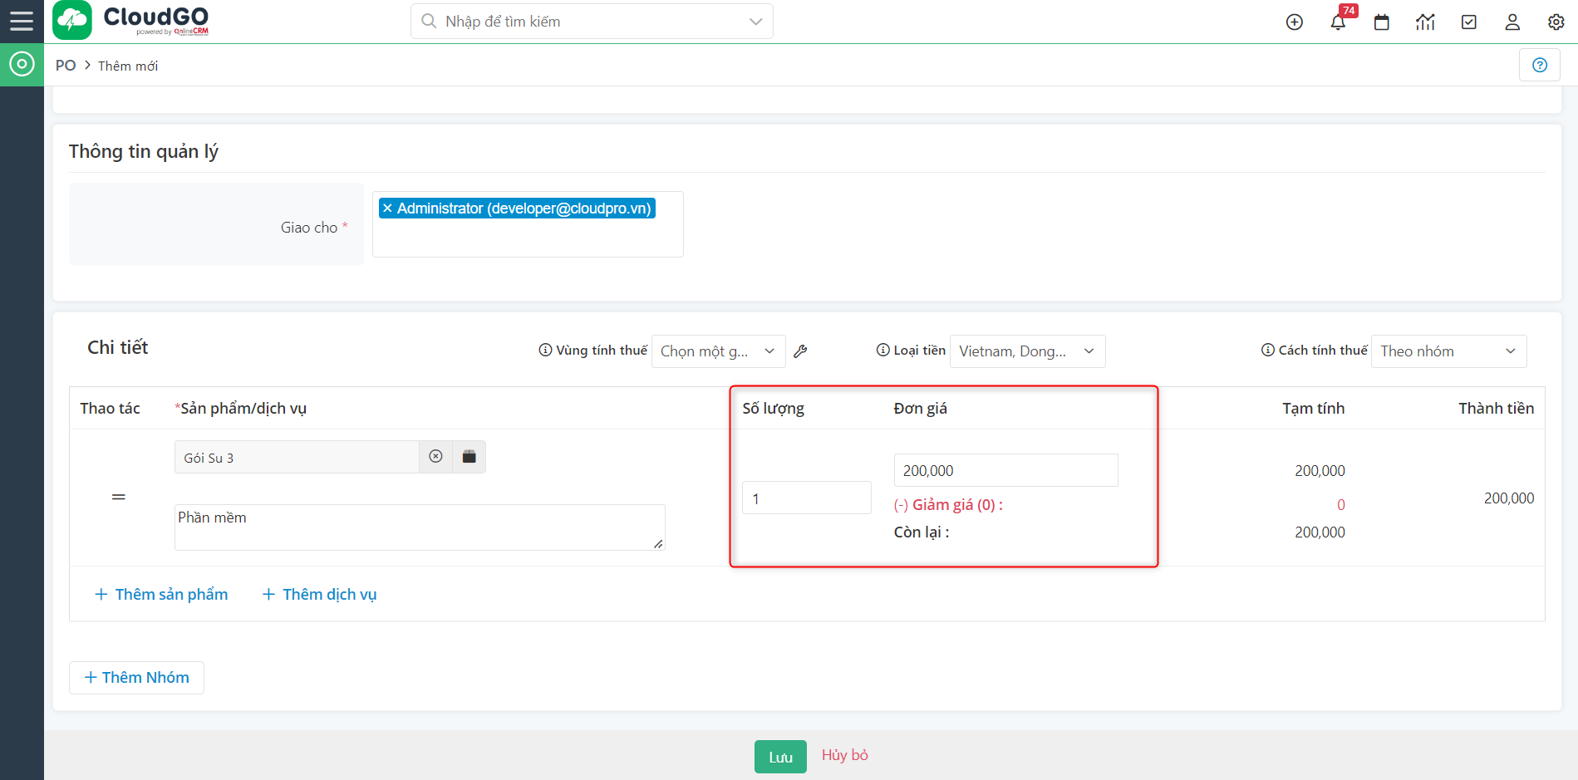Remove Administrator from Giao cho field

click(387, 208)
